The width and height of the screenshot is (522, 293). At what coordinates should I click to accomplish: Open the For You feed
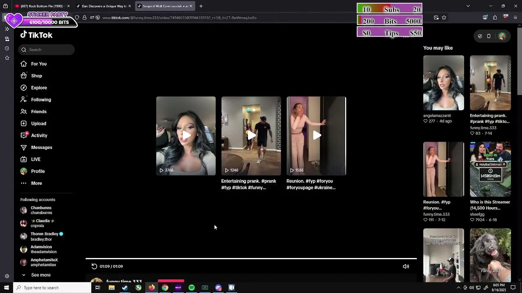click(x=33, y=64)
